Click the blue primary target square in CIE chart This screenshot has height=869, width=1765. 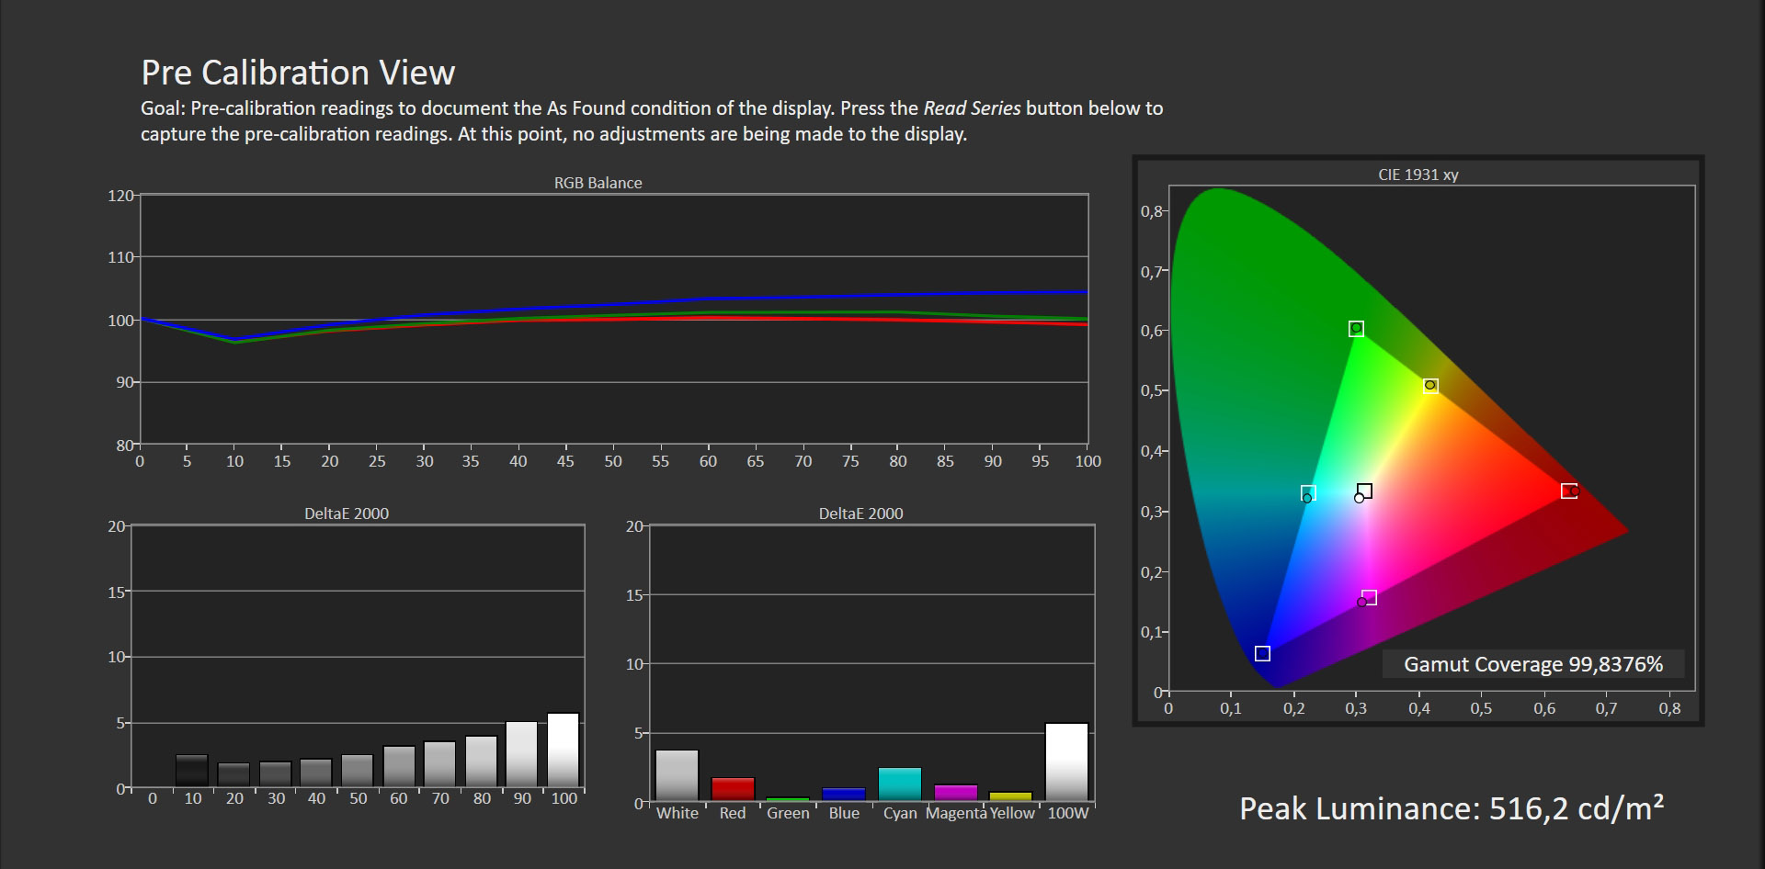1263,653
